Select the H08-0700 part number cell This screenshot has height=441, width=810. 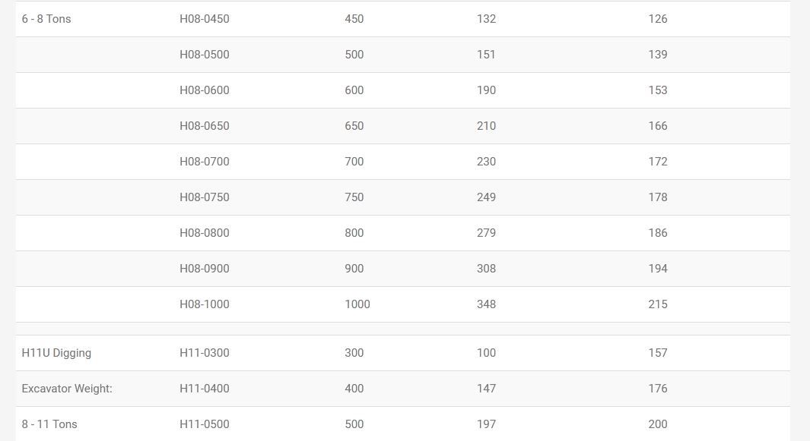pos(204,162)
